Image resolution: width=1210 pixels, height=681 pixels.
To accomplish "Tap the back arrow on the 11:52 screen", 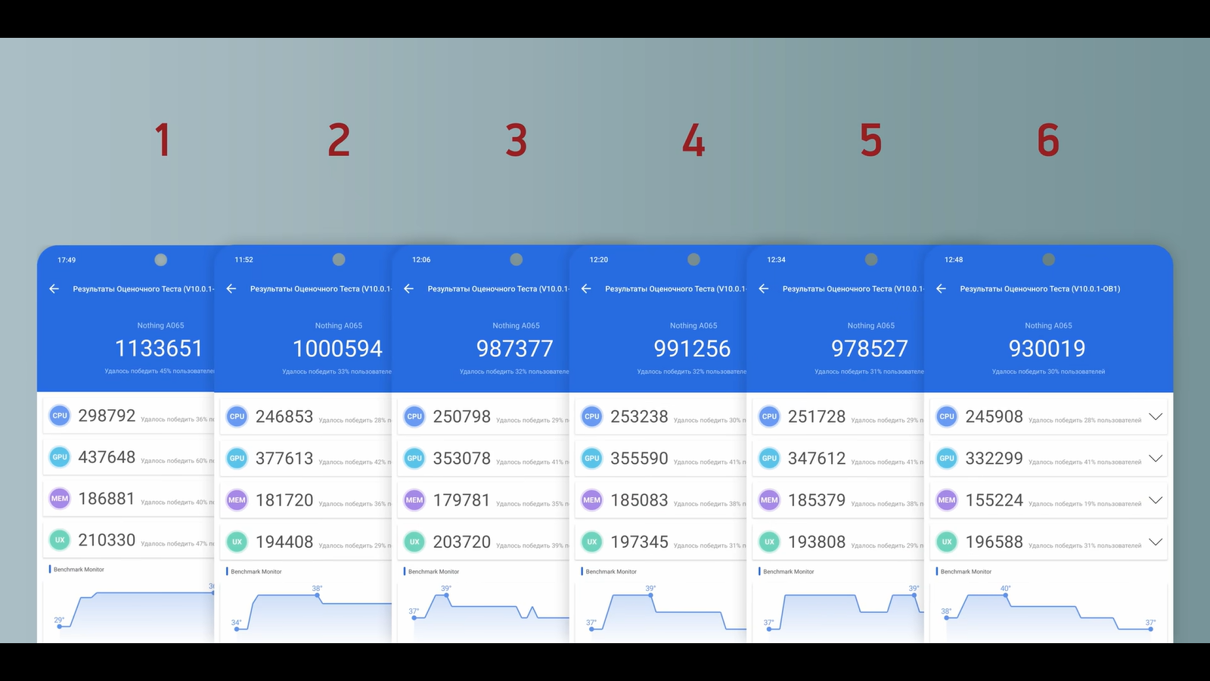I will click(231, 288).
